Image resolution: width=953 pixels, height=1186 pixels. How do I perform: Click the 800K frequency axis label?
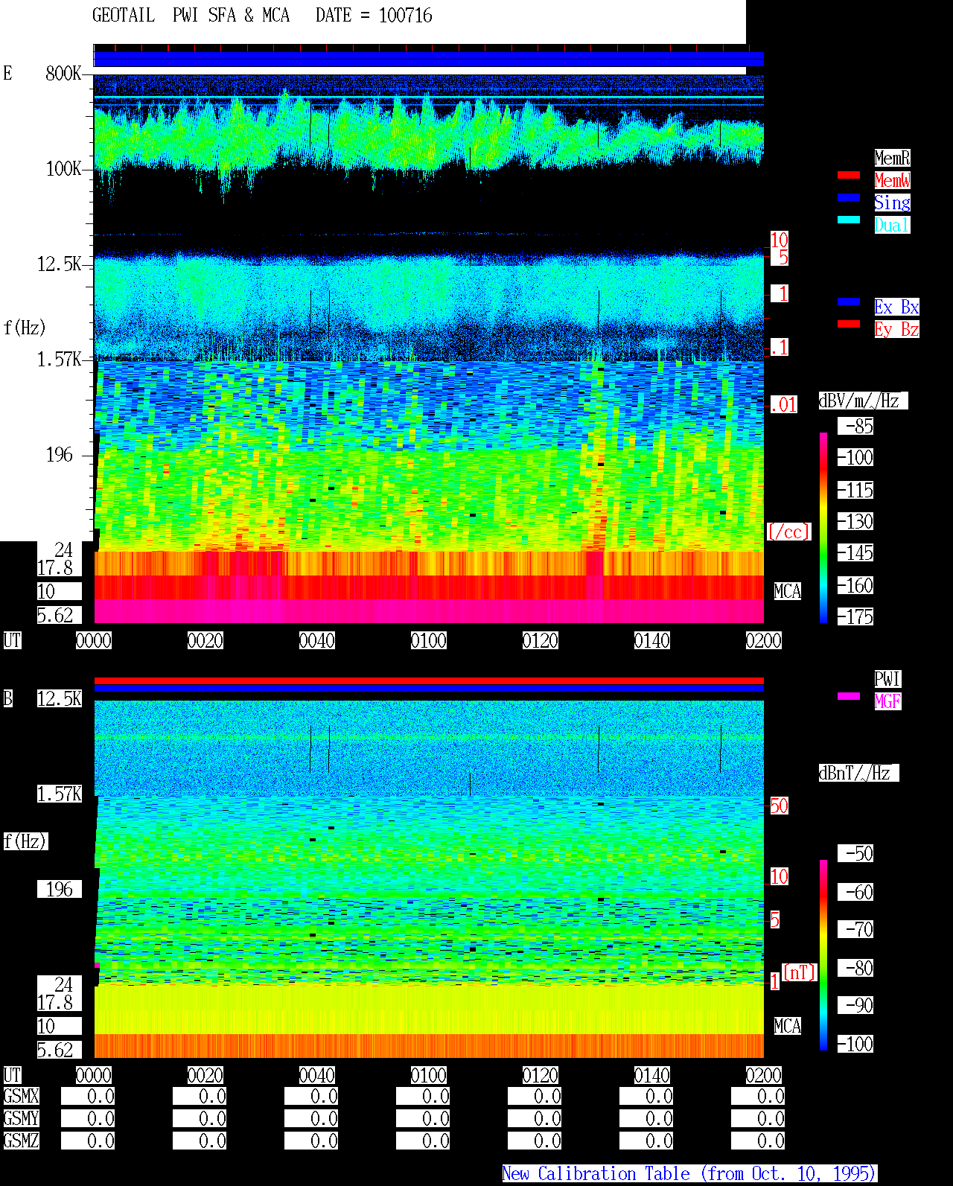(x=63, y=73)
